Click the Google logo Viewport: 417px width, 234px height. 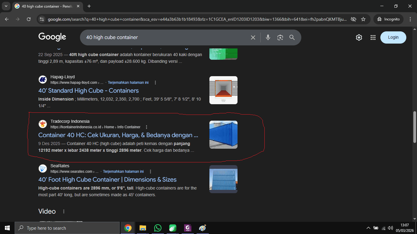52,37
